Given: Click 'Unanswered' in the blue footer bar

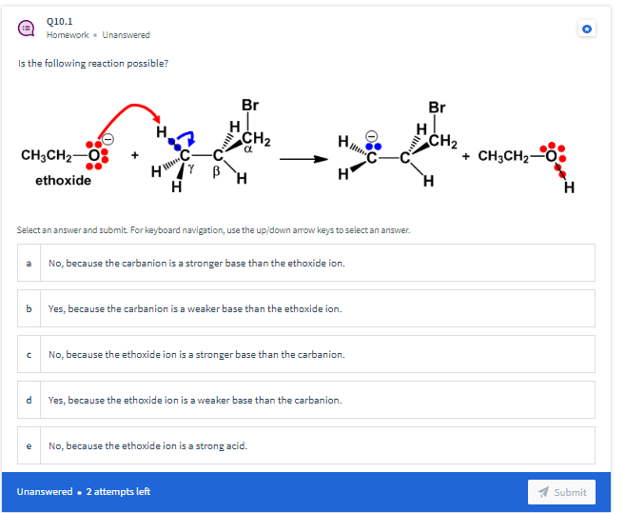Looking at the screenshot, I should [x=45, y=492].
